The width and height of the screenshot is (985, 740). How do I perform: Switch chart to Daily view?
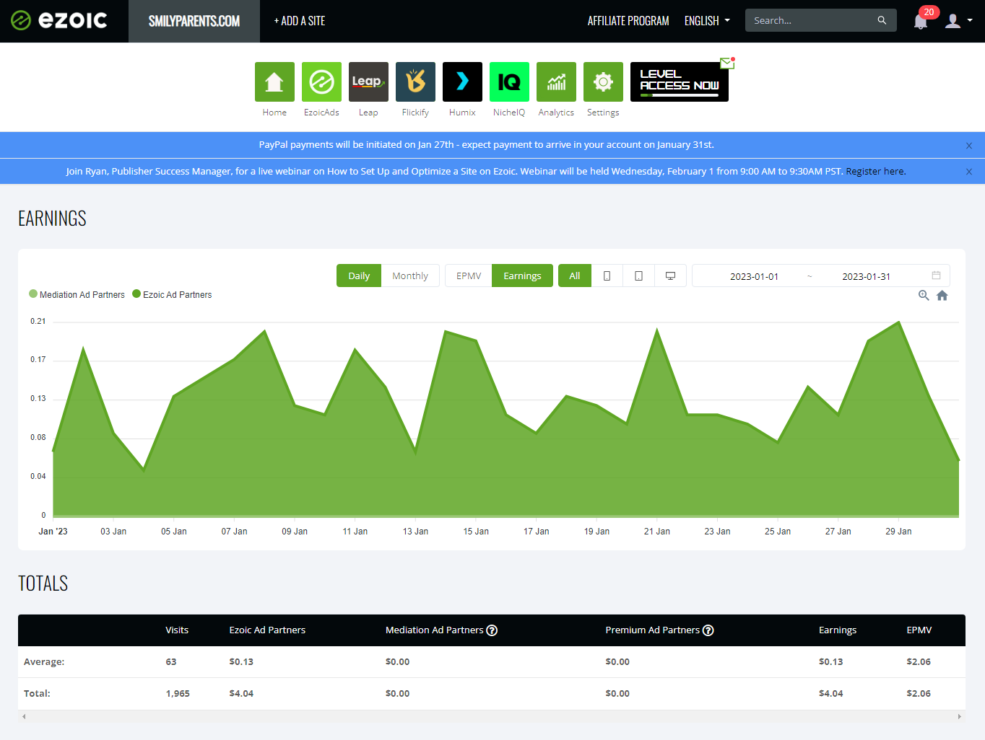(359, 276)
